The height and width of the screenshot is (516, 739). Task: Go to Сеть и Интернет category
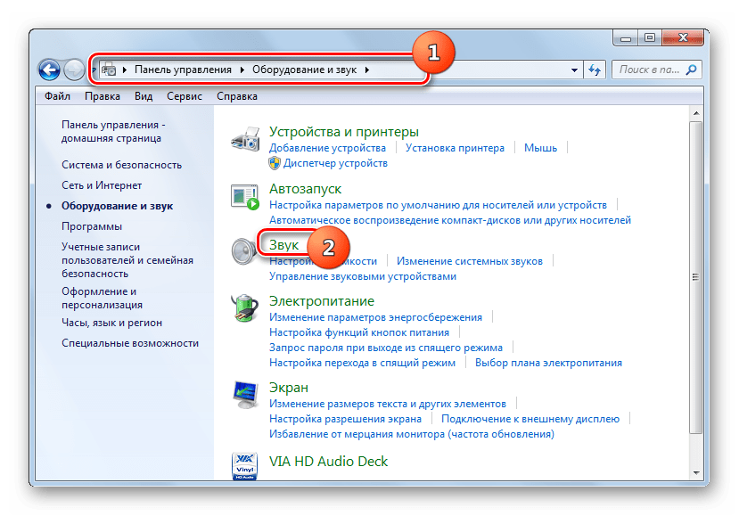tap(102, 185)
